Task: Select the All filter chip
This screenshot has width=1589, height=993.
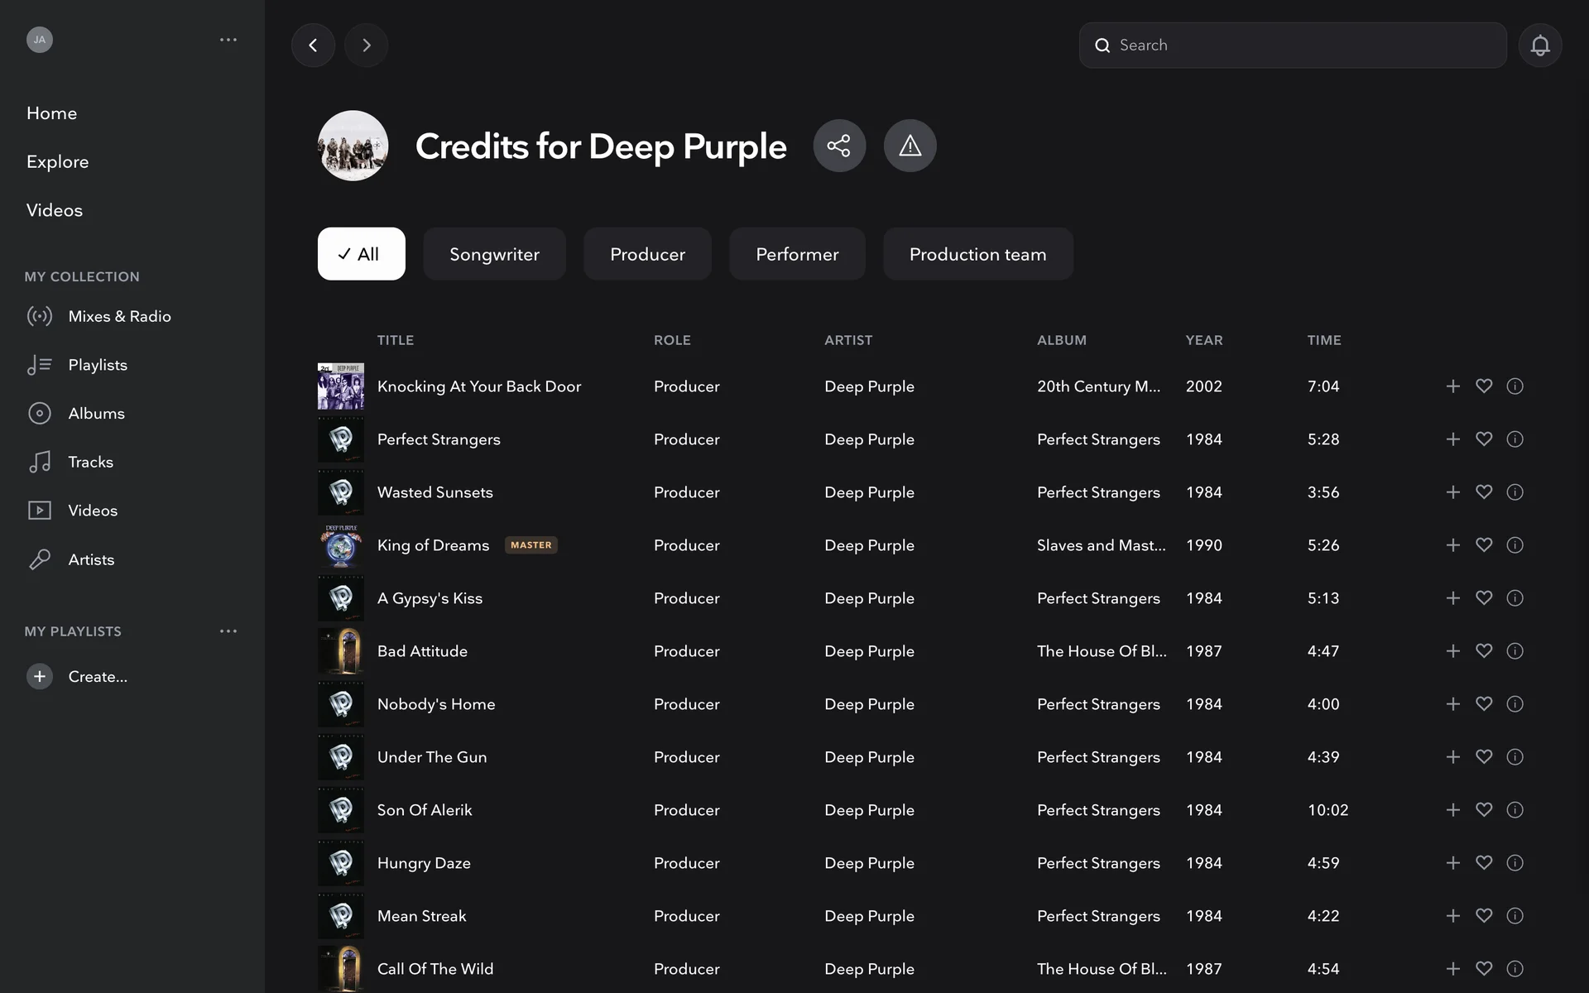Action: click(361, 254)
